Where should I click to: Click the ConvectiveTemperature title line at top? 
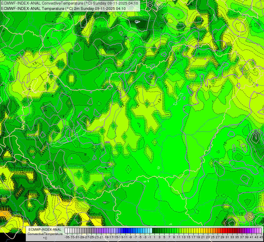(x=70, y=3)
